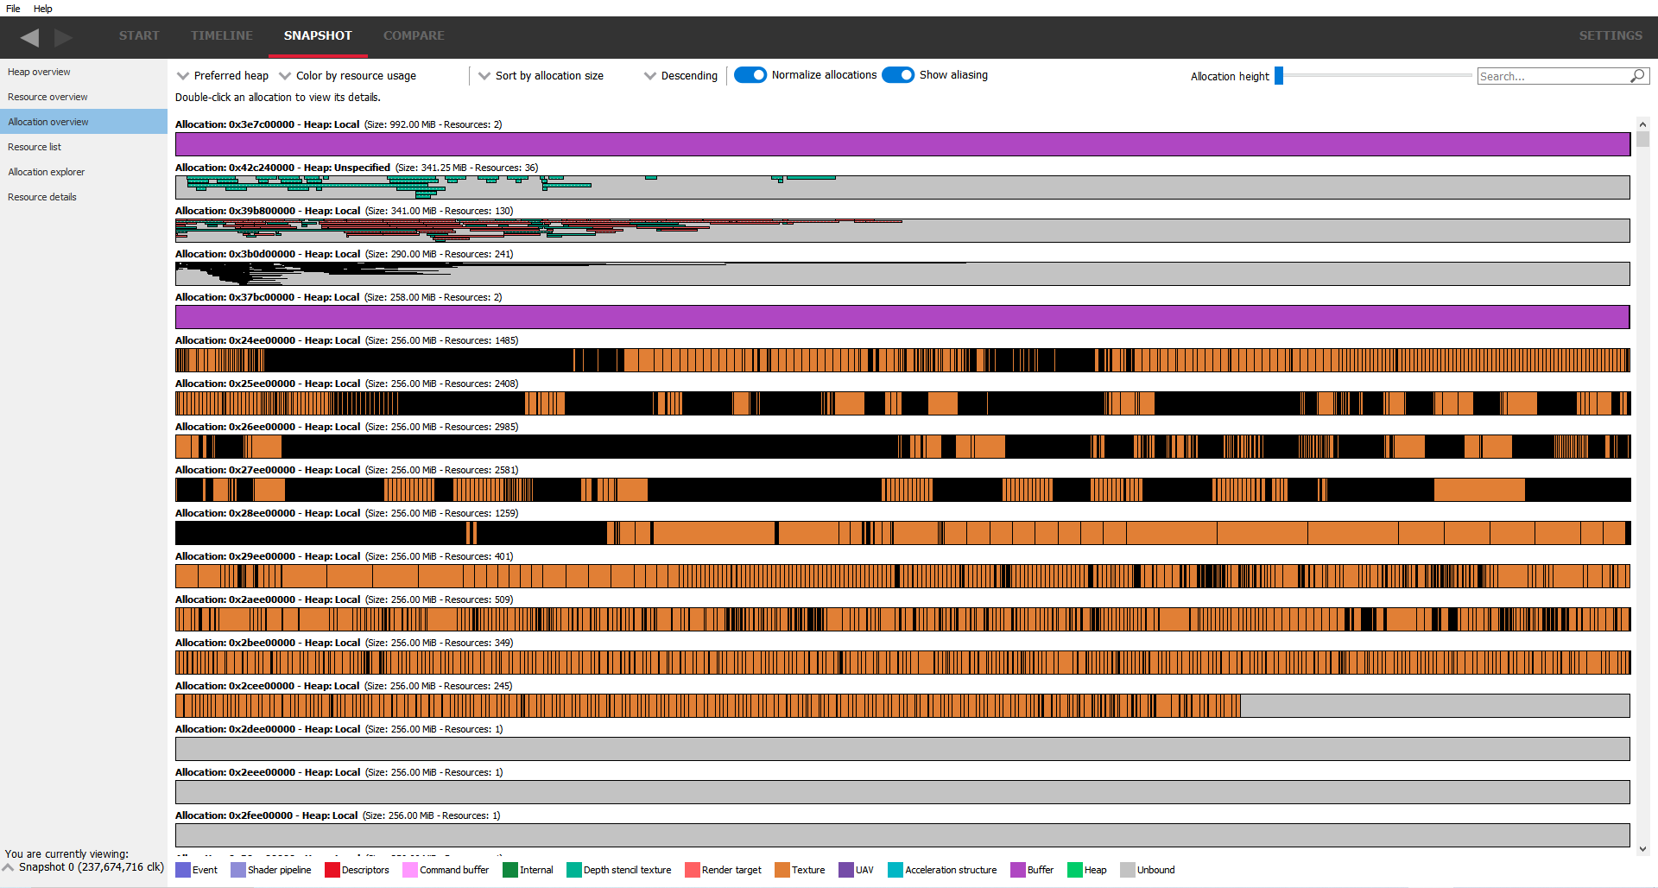Image resolution: width=1658 pixels, height=888 pixels.
Task: Select the Render target legend icon
Action: point(692,870)
